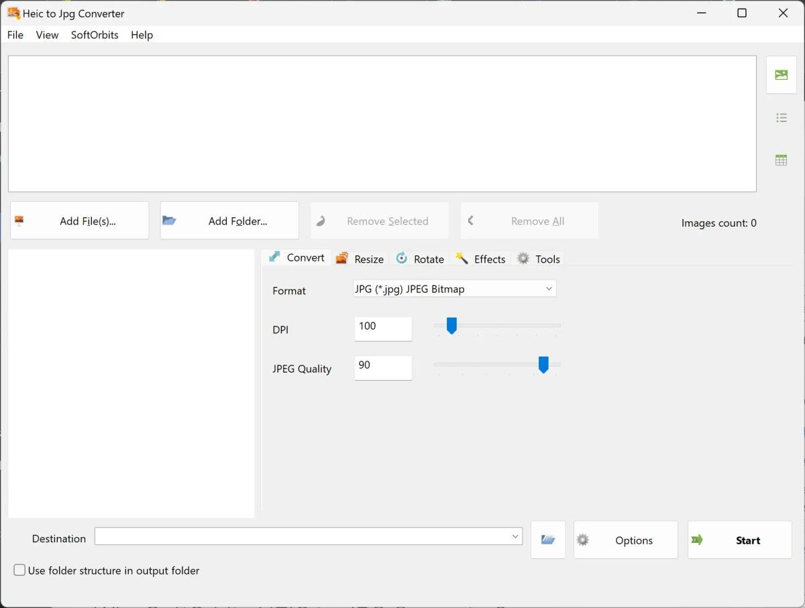The width and height of the screenshot is (805, 608).
Task: Switch to list view using sidebar icon
Action: click(781, 117)
